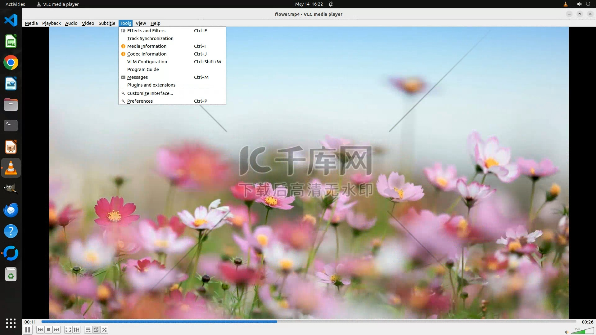Open the Subtitle menu

[x=107, y=23]
